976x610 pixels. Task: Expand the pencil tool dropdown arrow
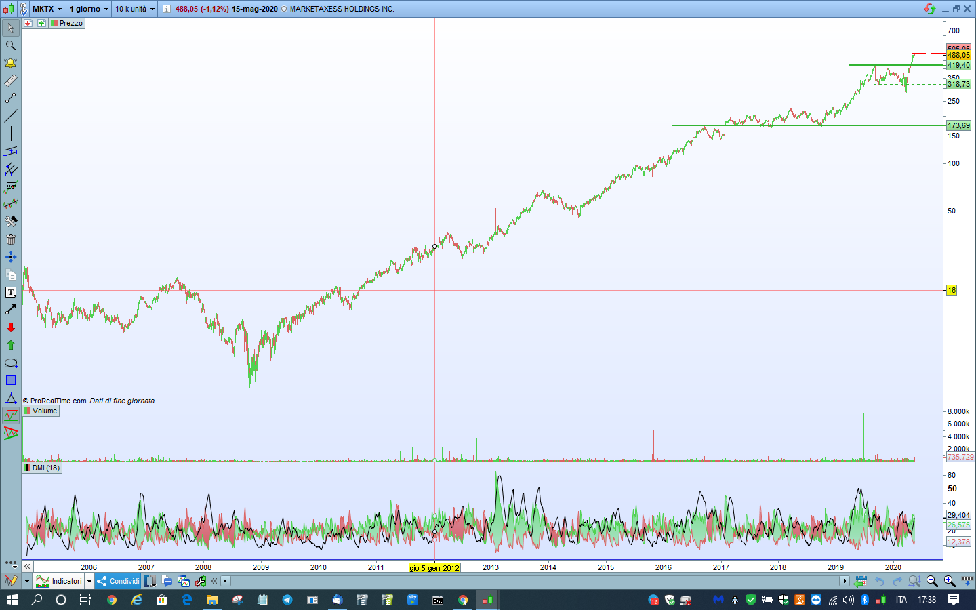(26, 581)
